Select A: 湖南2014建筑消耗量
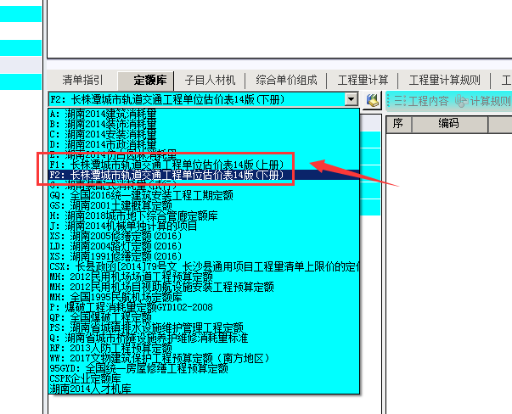Screen dimensions: 512x414 (204, 114)
